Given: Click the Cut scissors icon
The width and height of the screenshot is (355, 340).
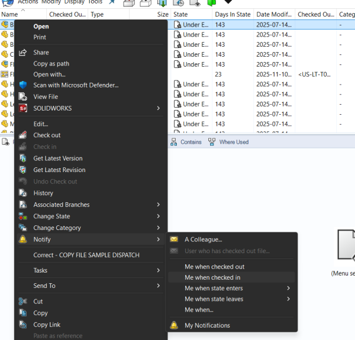Looking at the screenshot, I should (23, 302).
